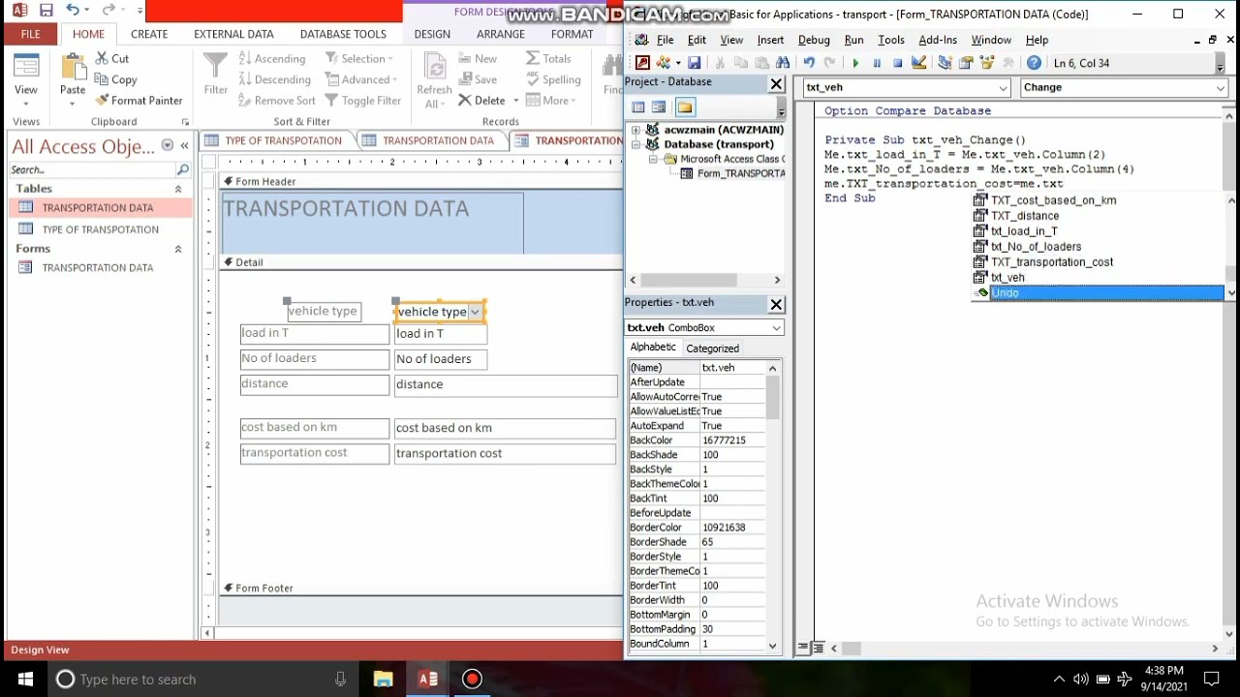Collapse the Database (transport) tree node
The image size is (1240, 697).
click(635, 144)
